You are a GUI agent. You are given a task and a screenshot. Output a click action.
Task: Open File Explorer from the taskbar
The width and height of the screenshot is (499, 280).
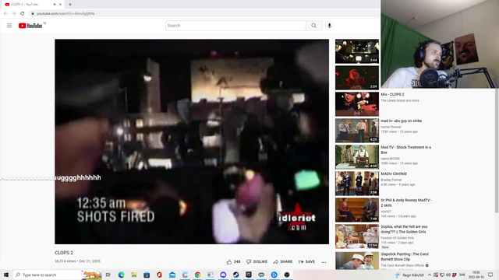(x=134, y=275)
